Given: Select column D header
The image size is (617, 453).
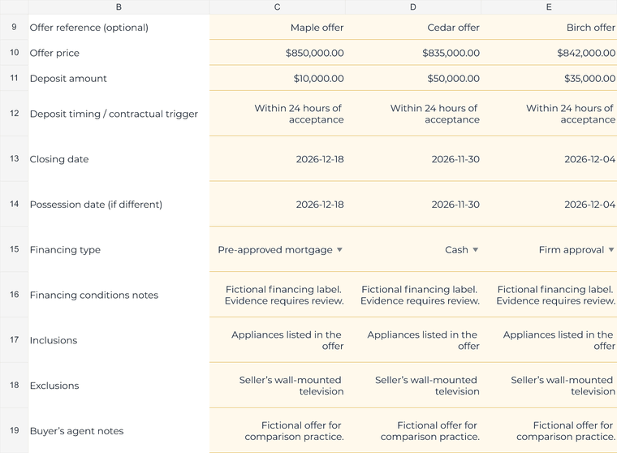Looking at the screenshot, I should pyautogui.click(x=413, y=7).
